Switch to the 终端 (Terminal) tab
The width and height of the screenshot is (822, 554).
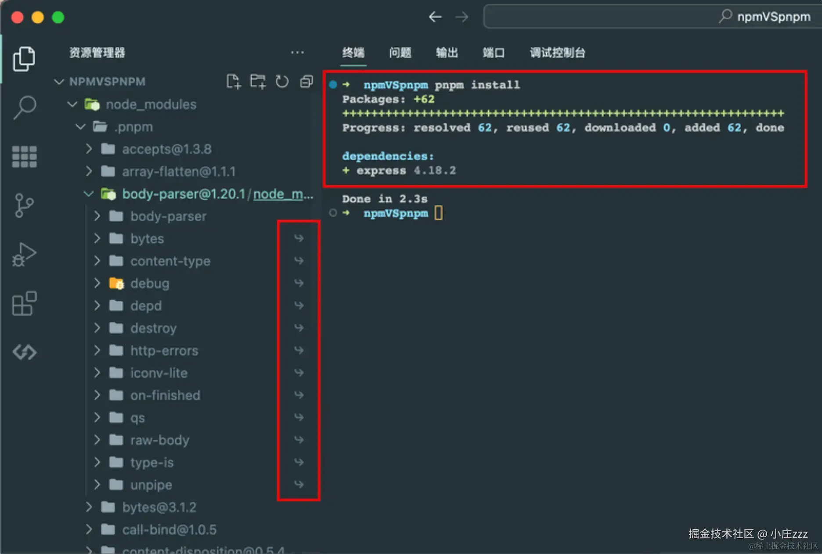[353, 53]
